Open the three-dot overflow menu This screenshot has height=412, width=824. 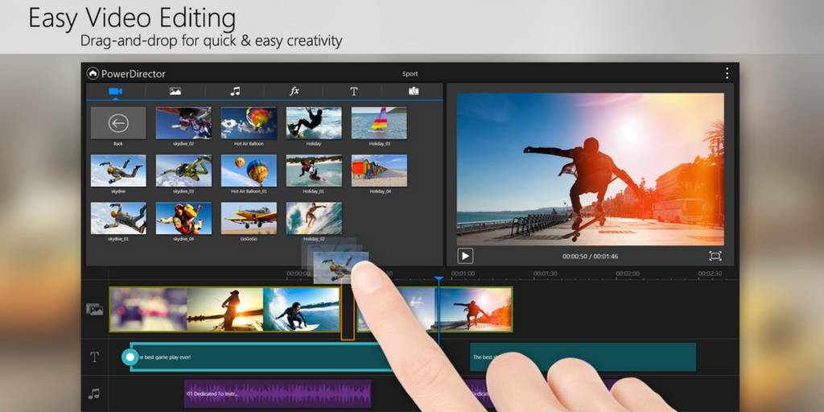[x=727, y=73]
